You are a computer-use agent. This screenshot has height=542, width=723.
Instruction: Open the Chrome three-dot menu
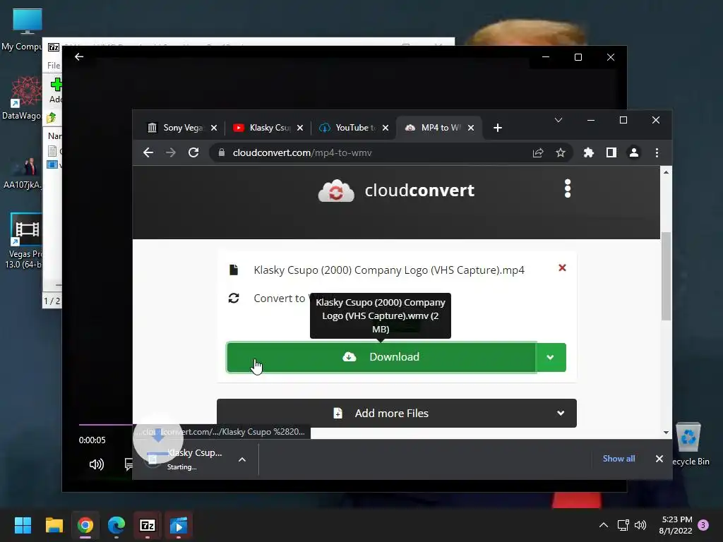[657, 152]
